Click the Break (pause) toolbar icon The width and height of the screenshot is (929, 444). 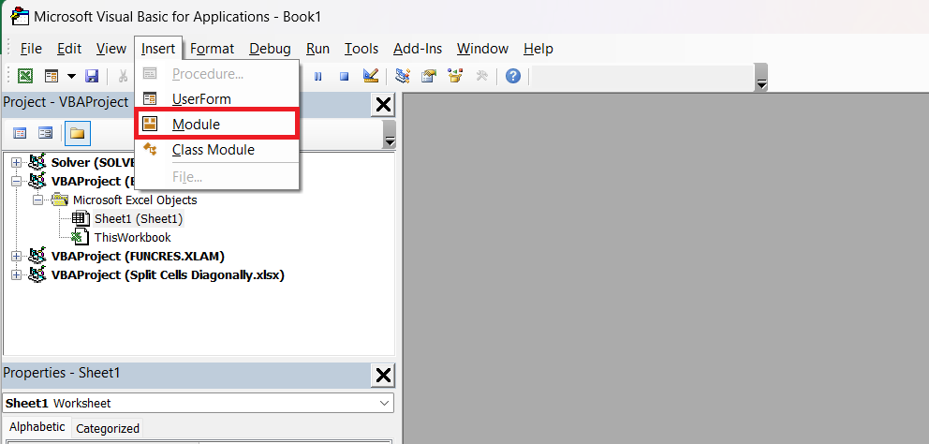point(318,76)
